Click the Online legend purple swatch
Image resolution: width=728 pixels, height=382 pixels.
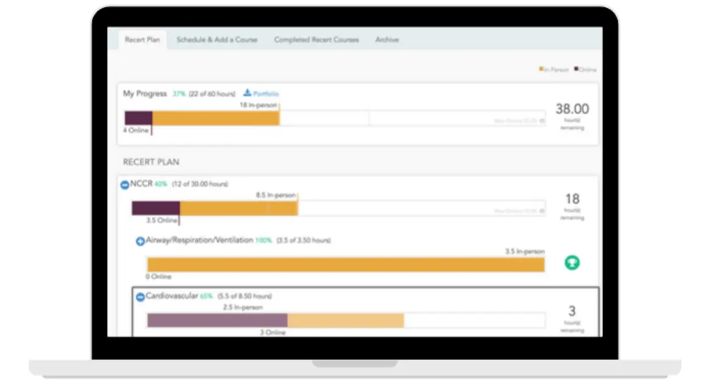click(576, 69)
